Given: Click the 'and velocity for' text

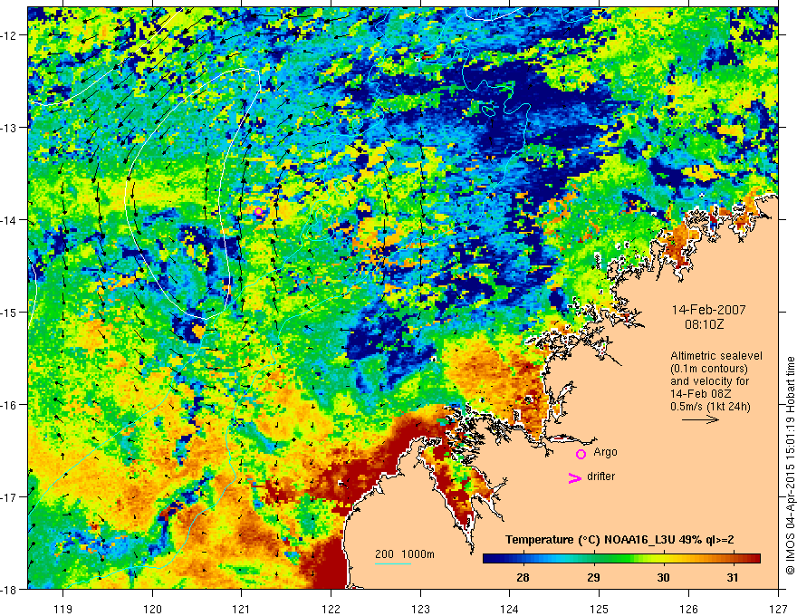Looking at the screenshot, I should coord(709,381).
